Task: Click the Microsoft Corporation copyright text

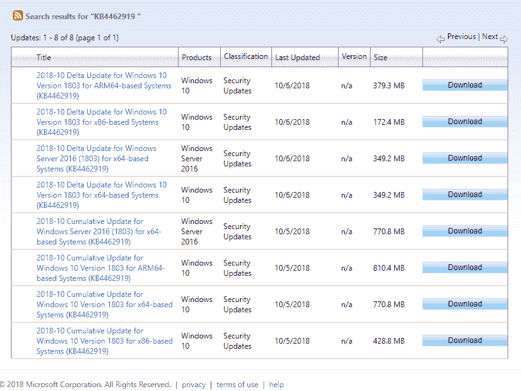Action: [x=85, y=385]
